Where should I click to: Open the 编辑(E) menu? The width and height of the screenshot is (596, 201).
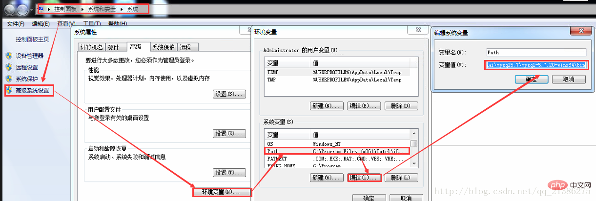(41, 24)
